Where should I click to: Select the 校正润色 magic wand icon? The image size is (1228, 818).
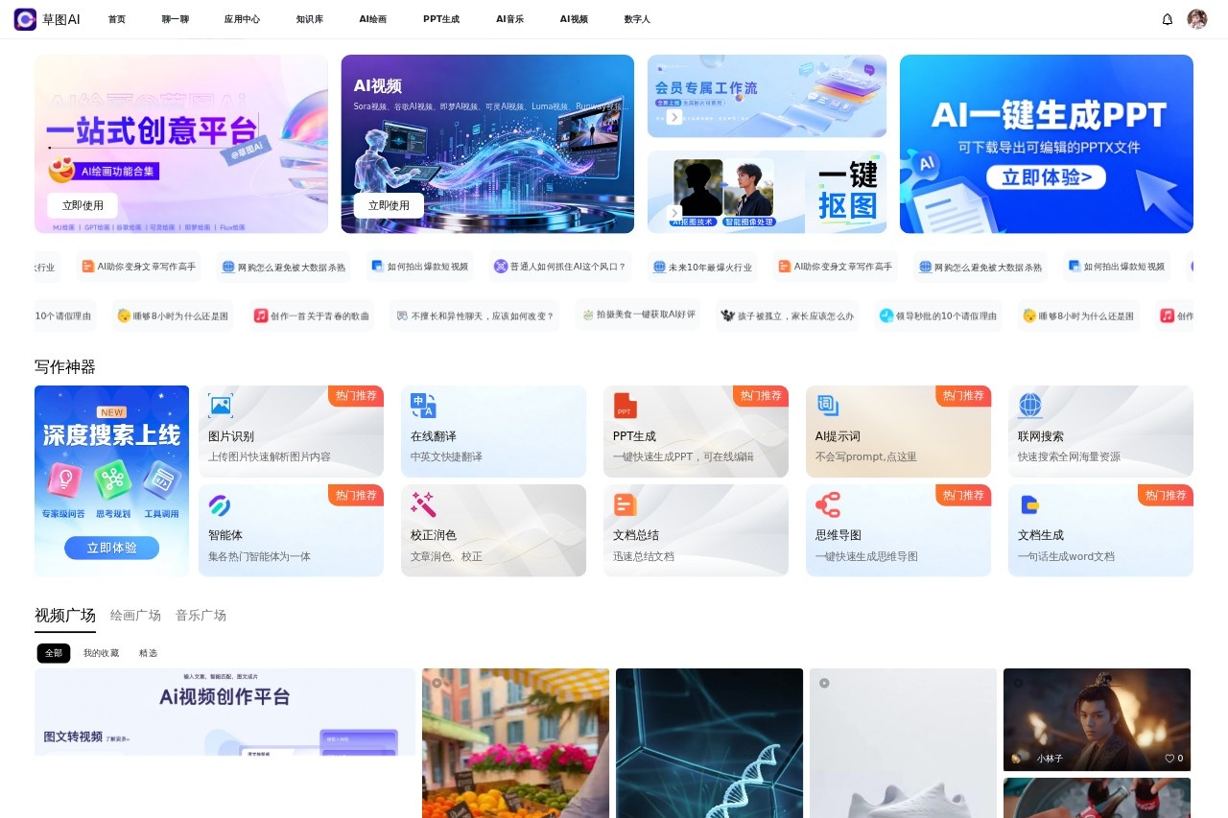pos(423,503)
